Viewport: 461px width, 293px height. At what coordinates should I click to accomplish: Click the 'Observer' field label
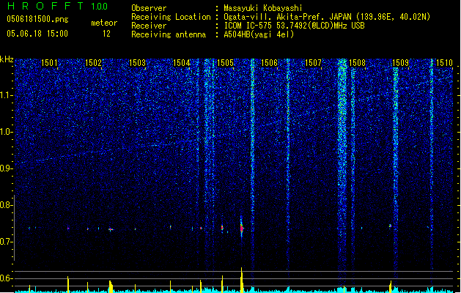149,8
